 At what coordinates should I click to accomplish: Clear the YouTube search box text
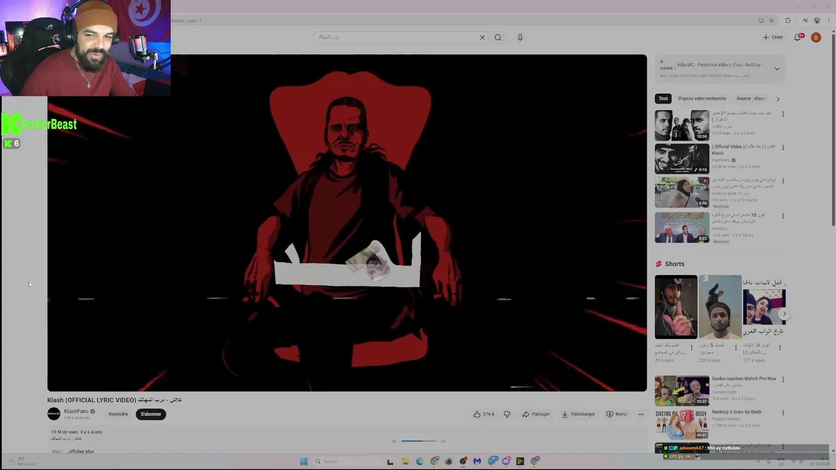pos(482,37)
